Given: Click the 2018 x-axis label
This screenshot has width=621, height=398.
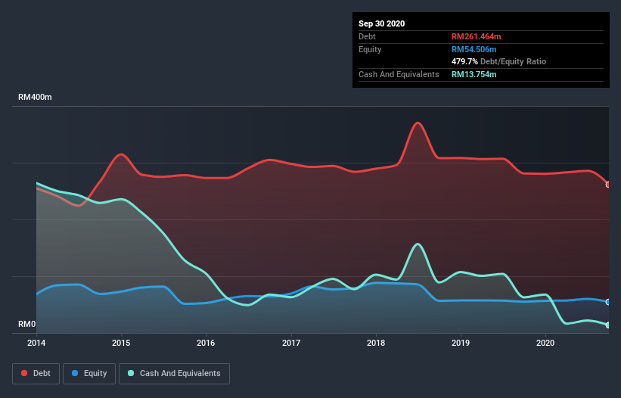Looking at the screenshot, I should (x=376, y=343).
